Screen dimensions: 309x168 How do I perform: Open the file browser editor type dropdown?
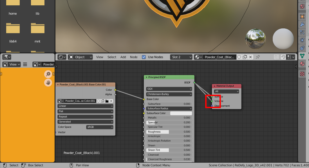pos(7,57)
